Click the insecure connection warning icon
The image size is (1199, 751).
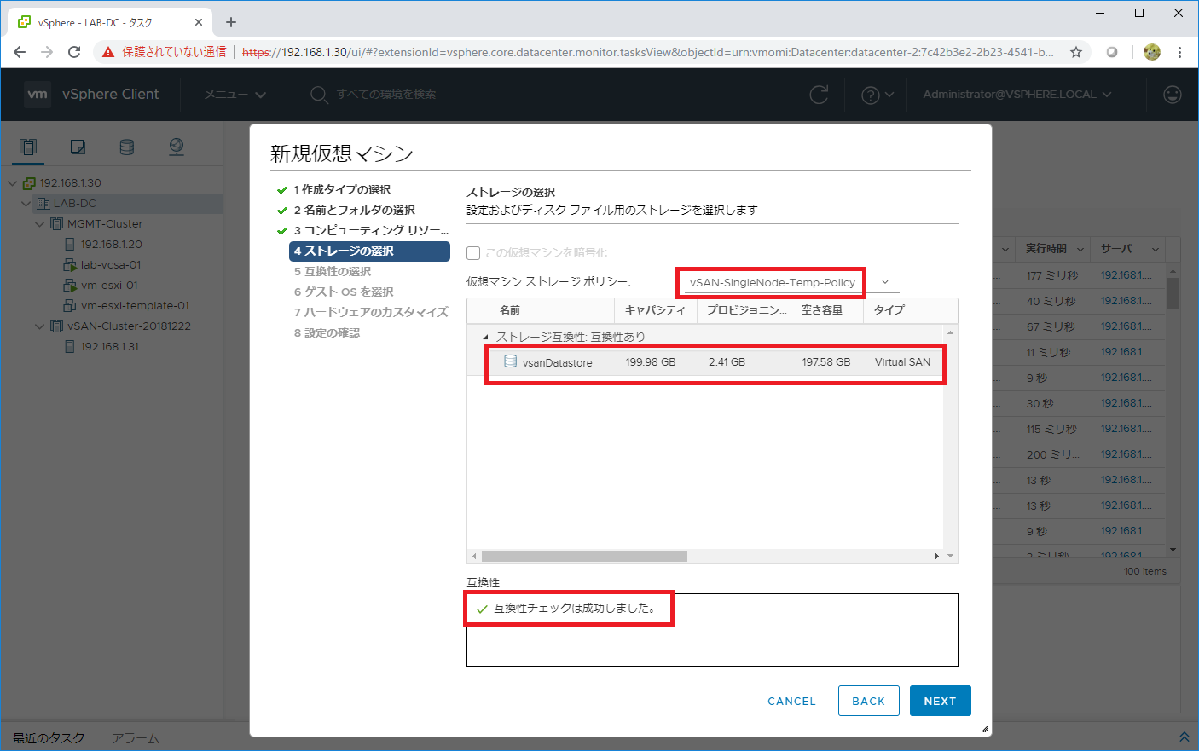[108, 52]
